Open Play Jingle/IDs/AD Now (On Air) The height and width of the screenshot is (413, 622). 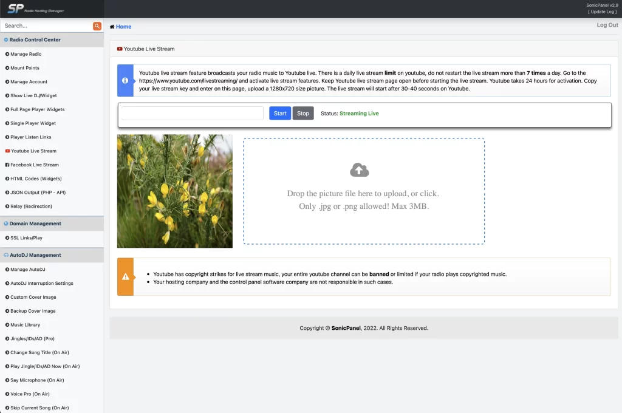(x=45, y=366)
